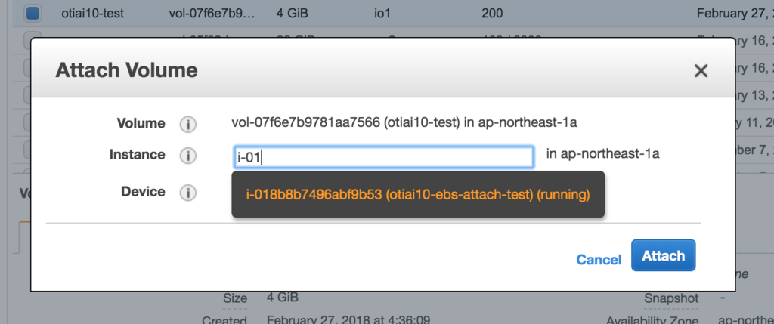This screenshot has height=324, width=774.
Task: Click the Device info icon
Action: [x=187, y=193]
